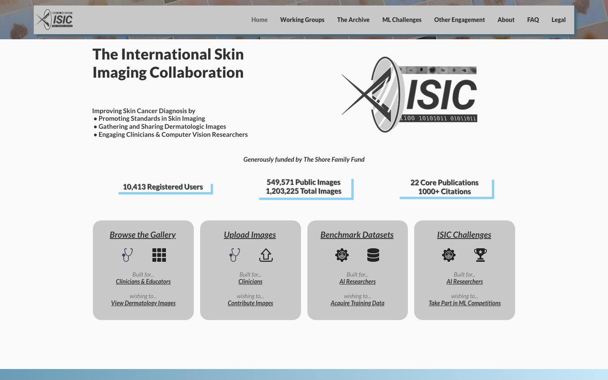Image resolution: width=608 pixels, height=380 pixels.
Task: Click the Clinicians link under Upload Images
Action: (x=250, y=282)
